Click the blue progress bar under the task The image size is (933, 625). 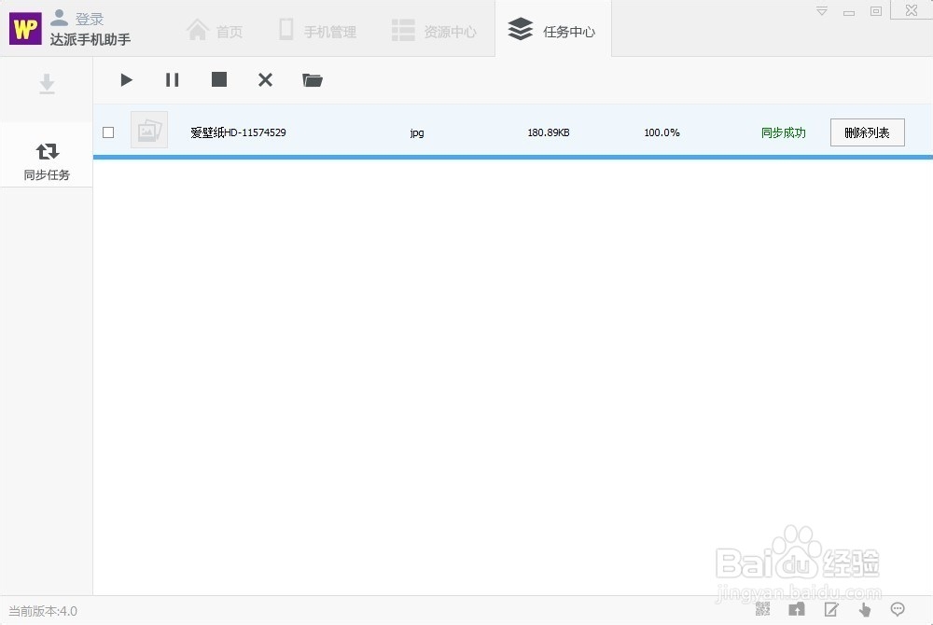tap(513, 160)
